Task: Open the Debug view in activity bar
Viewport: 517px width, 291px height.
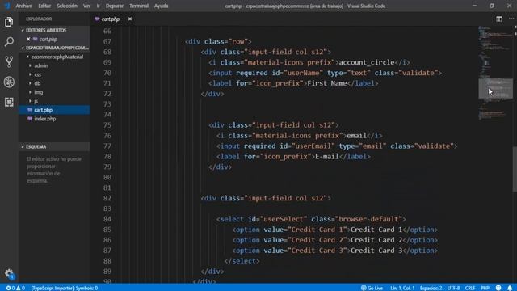Action: point(9,82)
